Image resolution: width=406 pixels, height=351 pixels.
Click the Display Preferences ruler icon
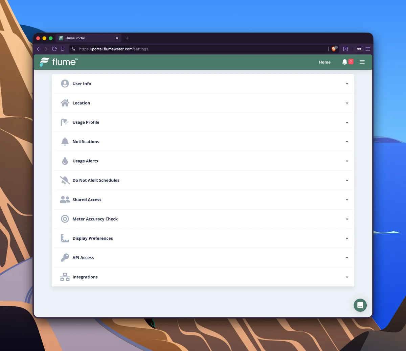[x=65, y=238]
